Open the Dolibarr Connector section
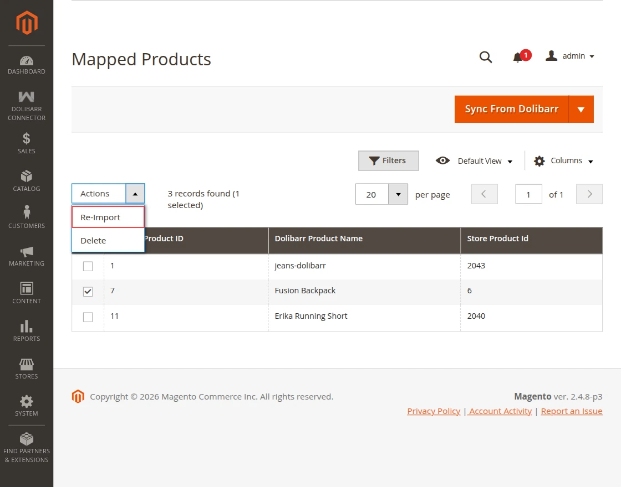621x487 pixels. [26, 105]
